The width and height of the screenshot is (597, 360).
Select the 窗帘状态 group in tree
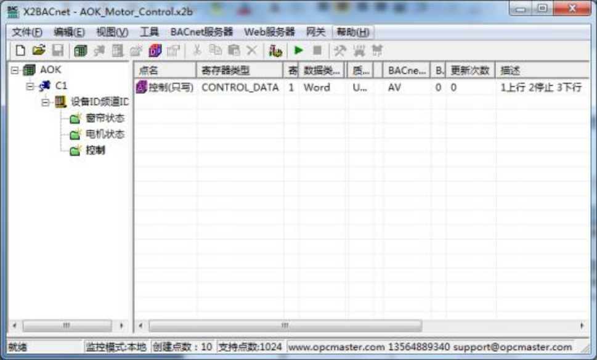pyautogui.click(x=105, y=118)
